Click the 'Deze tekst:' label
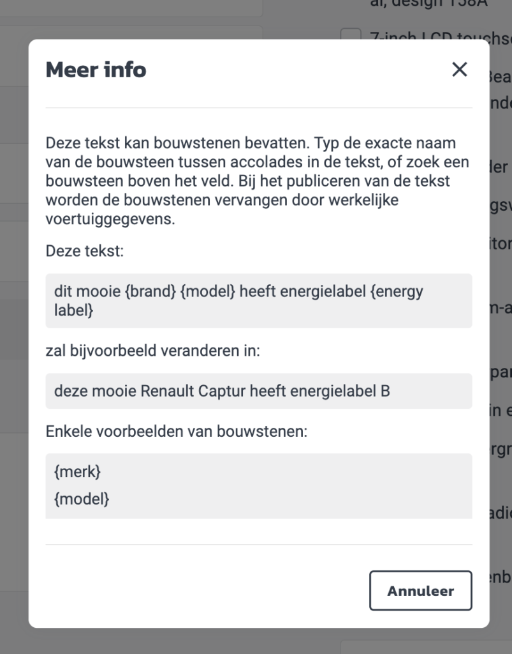The image size is (512, 654). click(85, 250)
